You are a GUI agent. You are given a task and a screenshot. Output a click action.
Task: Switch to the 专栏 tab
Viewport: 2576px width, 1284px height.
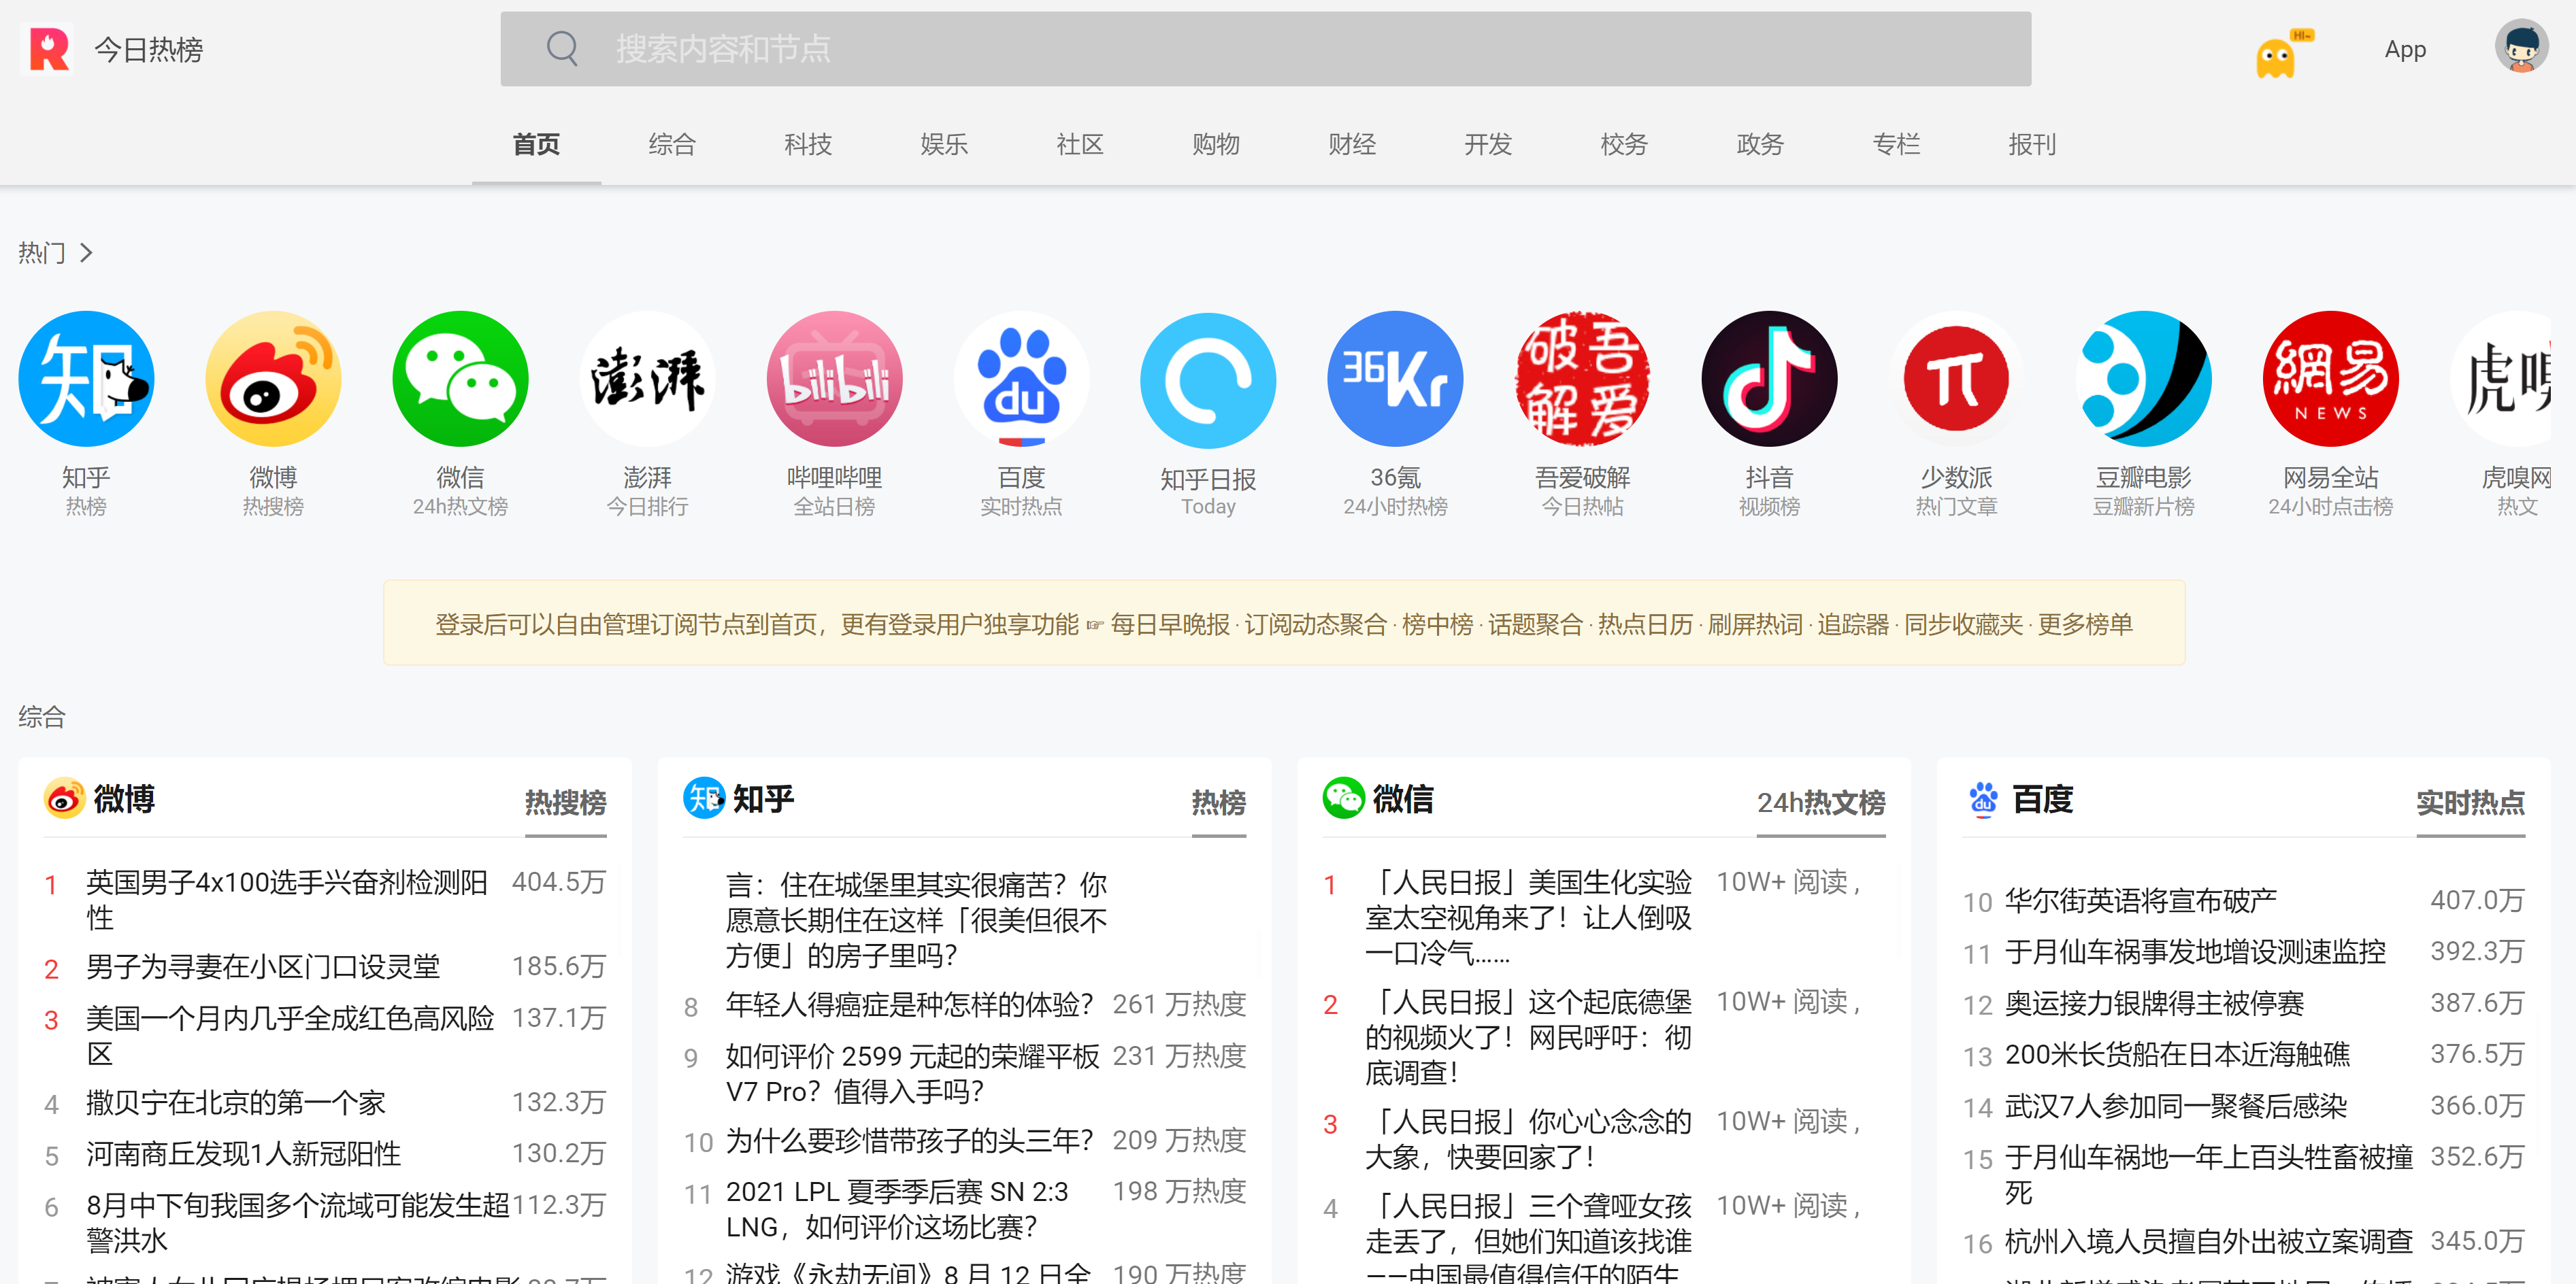tap(1896, 144)
